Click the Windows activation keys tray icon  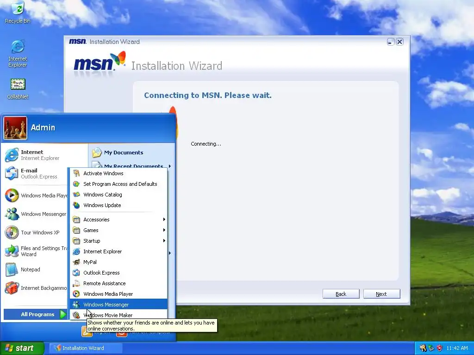pos(423,348)
